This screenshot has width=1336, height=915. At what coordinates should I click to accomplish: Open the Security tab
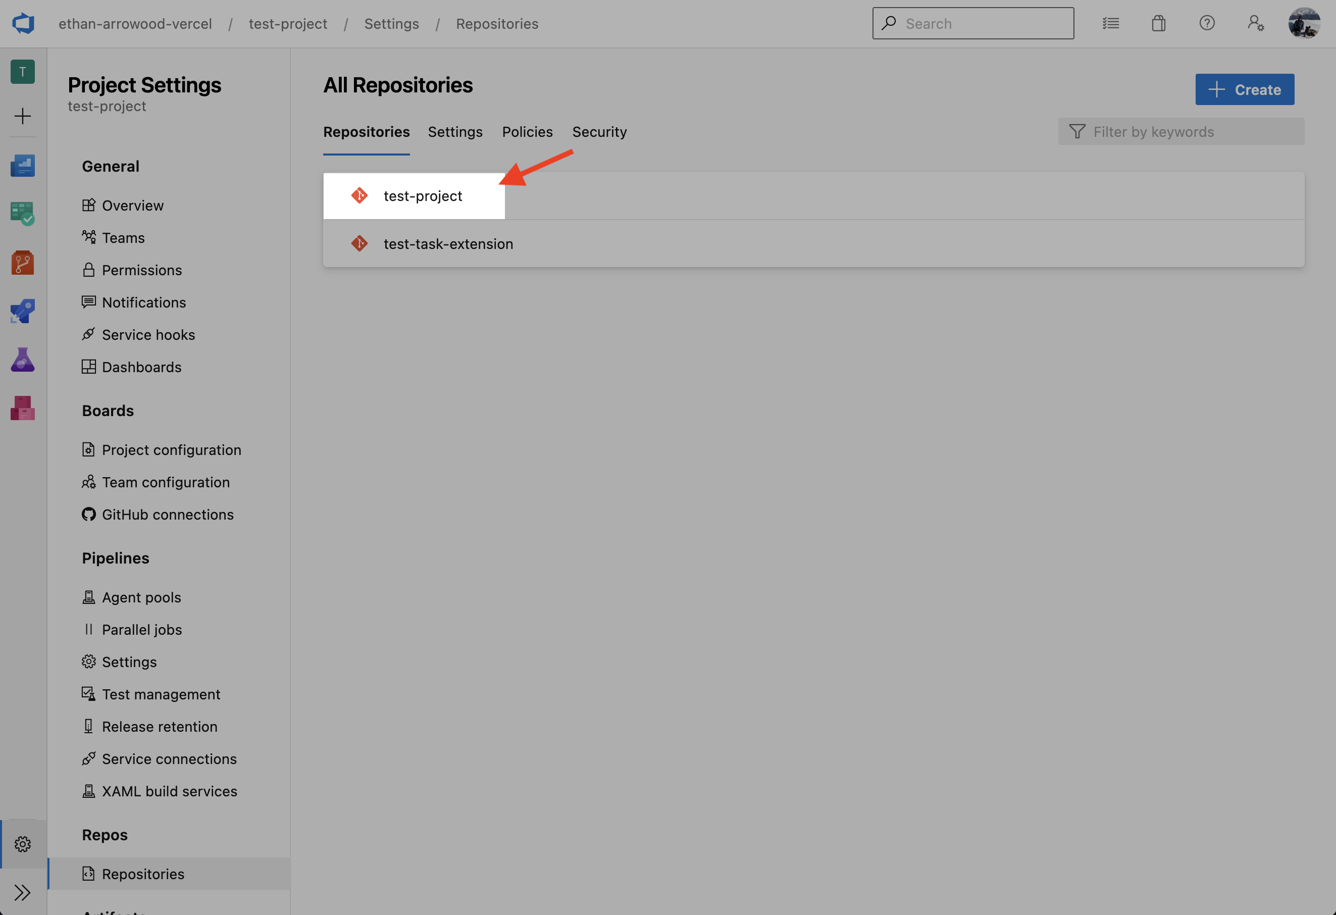599,132
